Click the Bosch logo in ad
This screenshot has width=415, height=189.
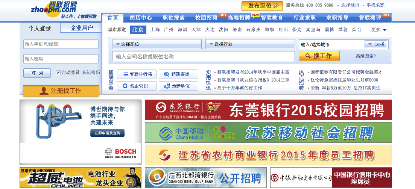121,152
